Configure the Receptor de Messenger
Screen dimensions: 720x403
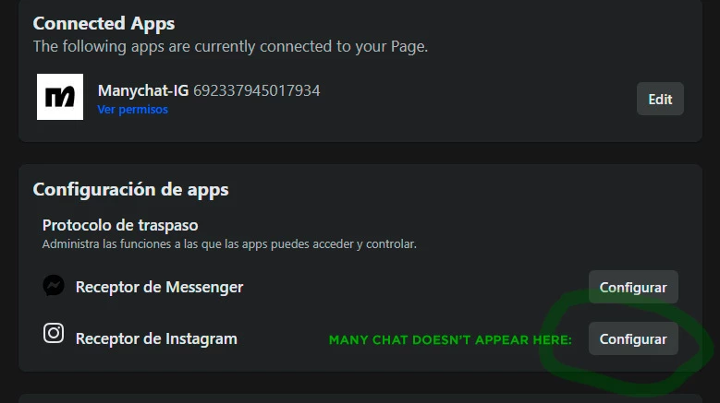(x=633, y=287)
